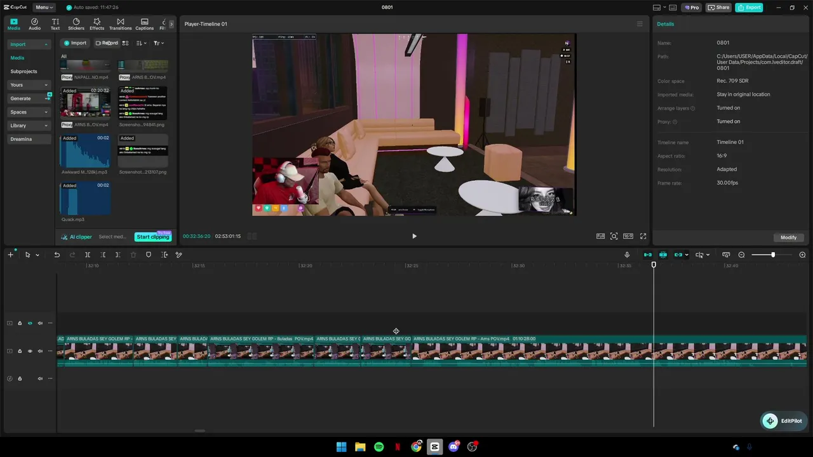Screen dimensions: 813x457
Task: Click the Export button
Action: 749,8
